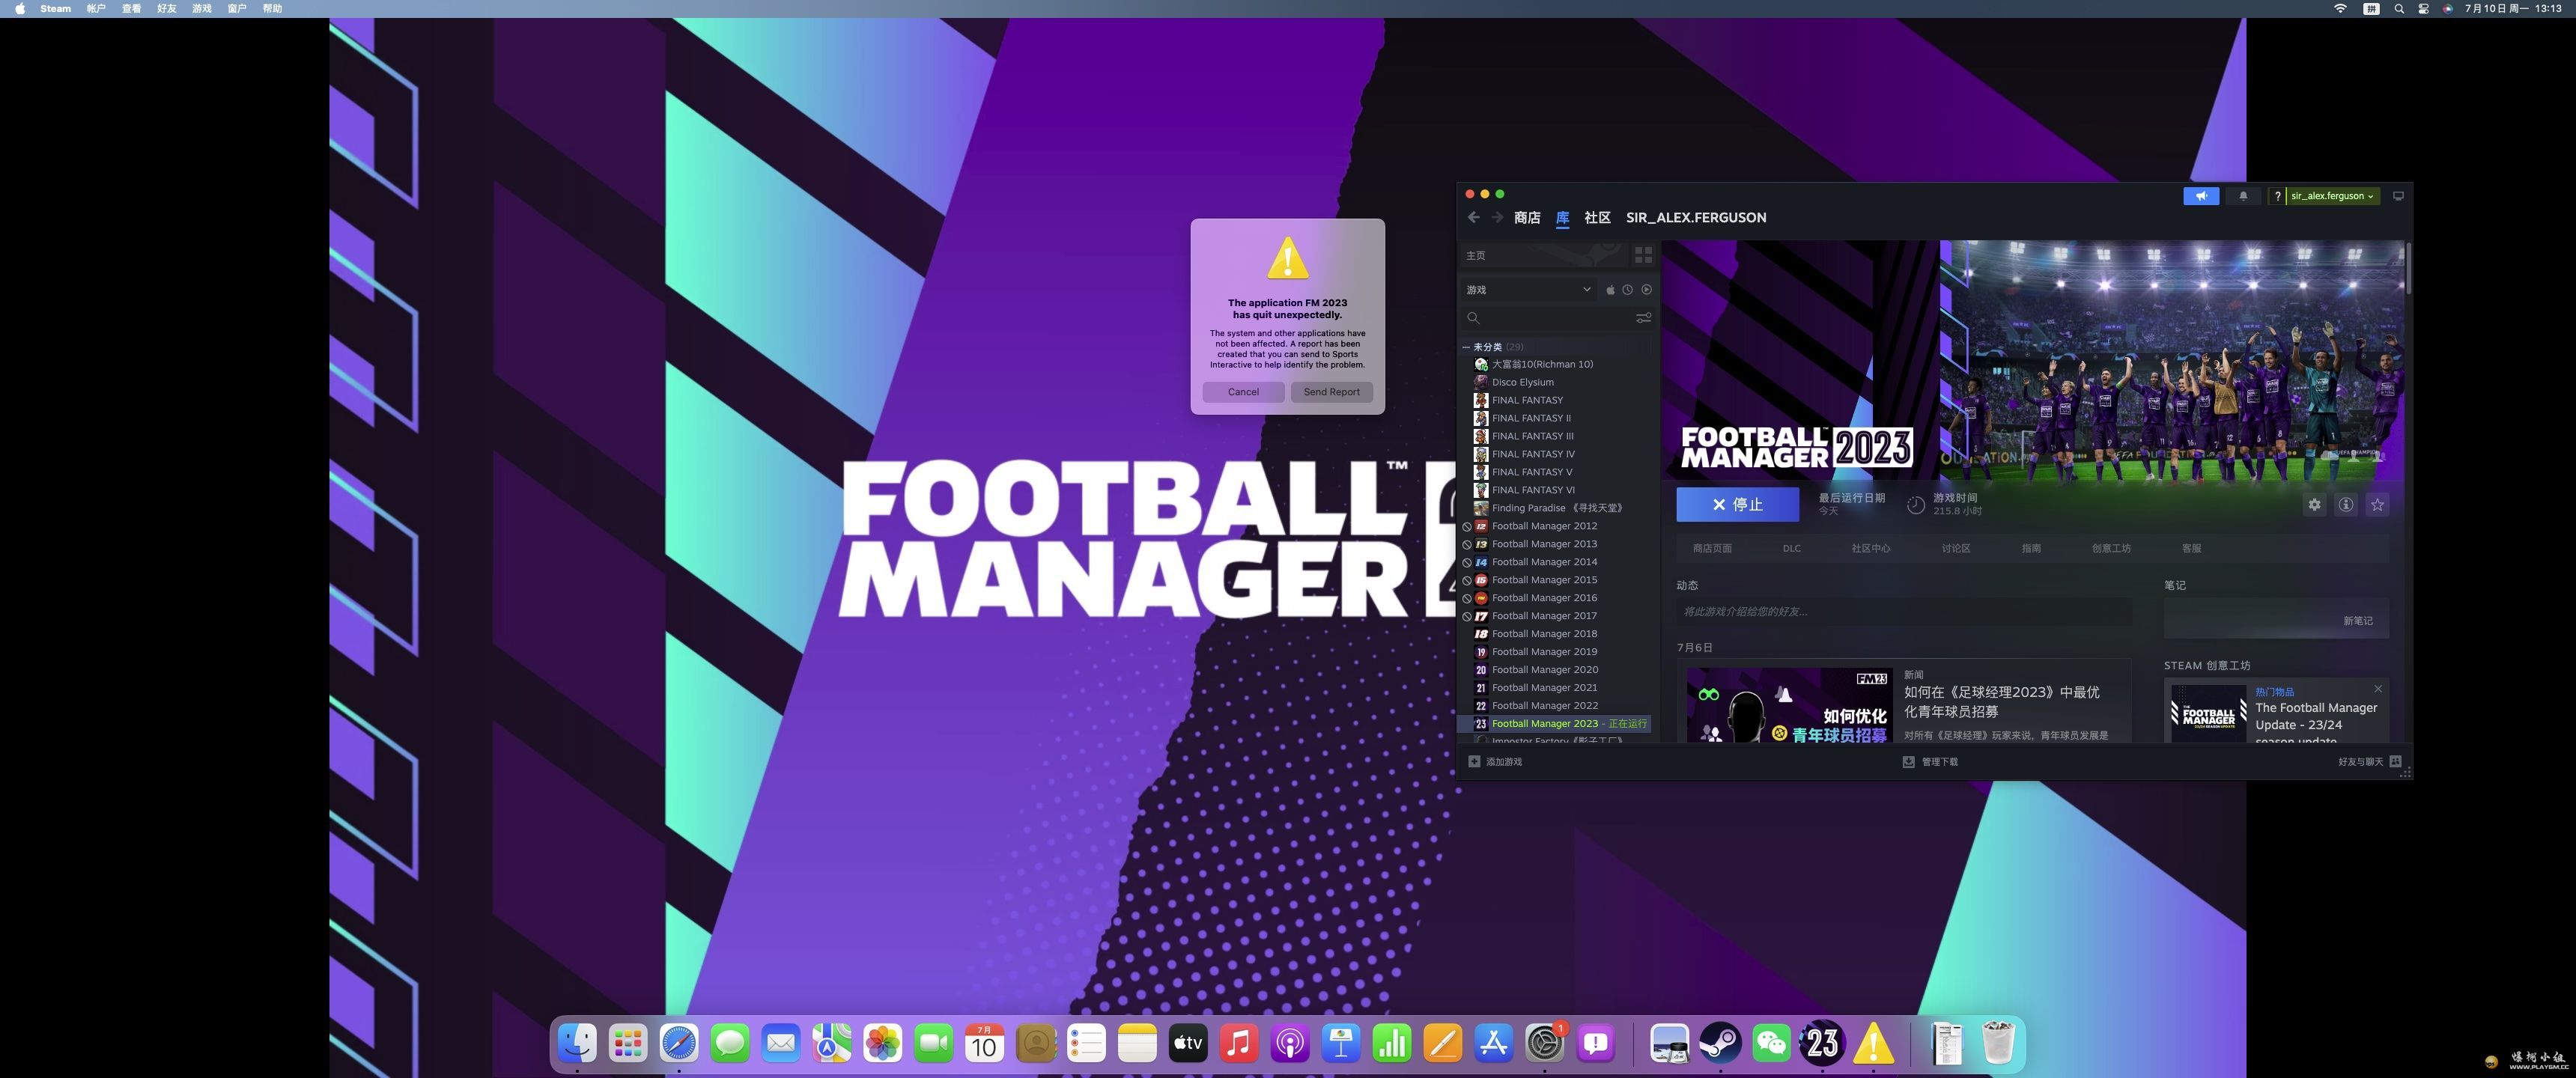Toggle ready-to-play games filter
The image size is (2576, 1078).
(x=1646, y=290)
